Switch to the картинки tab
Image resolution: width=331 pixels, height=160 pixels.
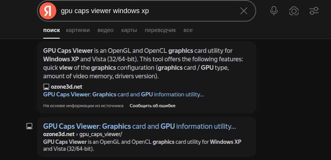coord(78,30)
